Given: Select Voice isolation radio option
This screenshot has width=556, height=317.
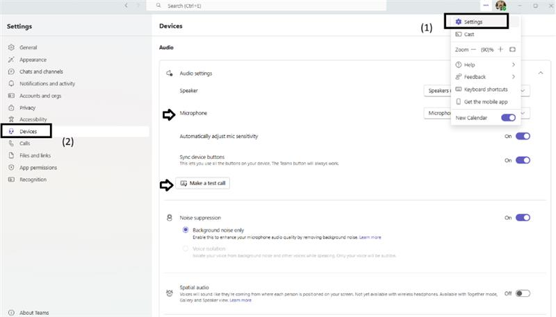Looking at the screenshot, I should [x=185, y=249].
